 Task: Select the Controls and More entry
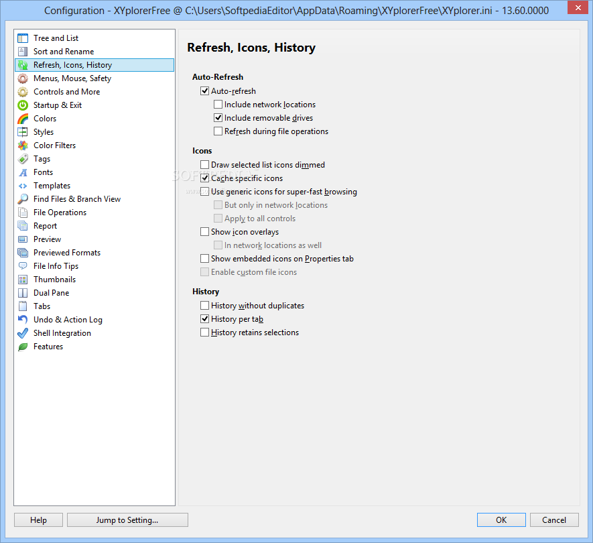[94, 92]
